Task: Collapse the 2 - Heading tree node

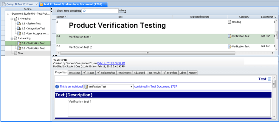Action: [x=12, y=38]
